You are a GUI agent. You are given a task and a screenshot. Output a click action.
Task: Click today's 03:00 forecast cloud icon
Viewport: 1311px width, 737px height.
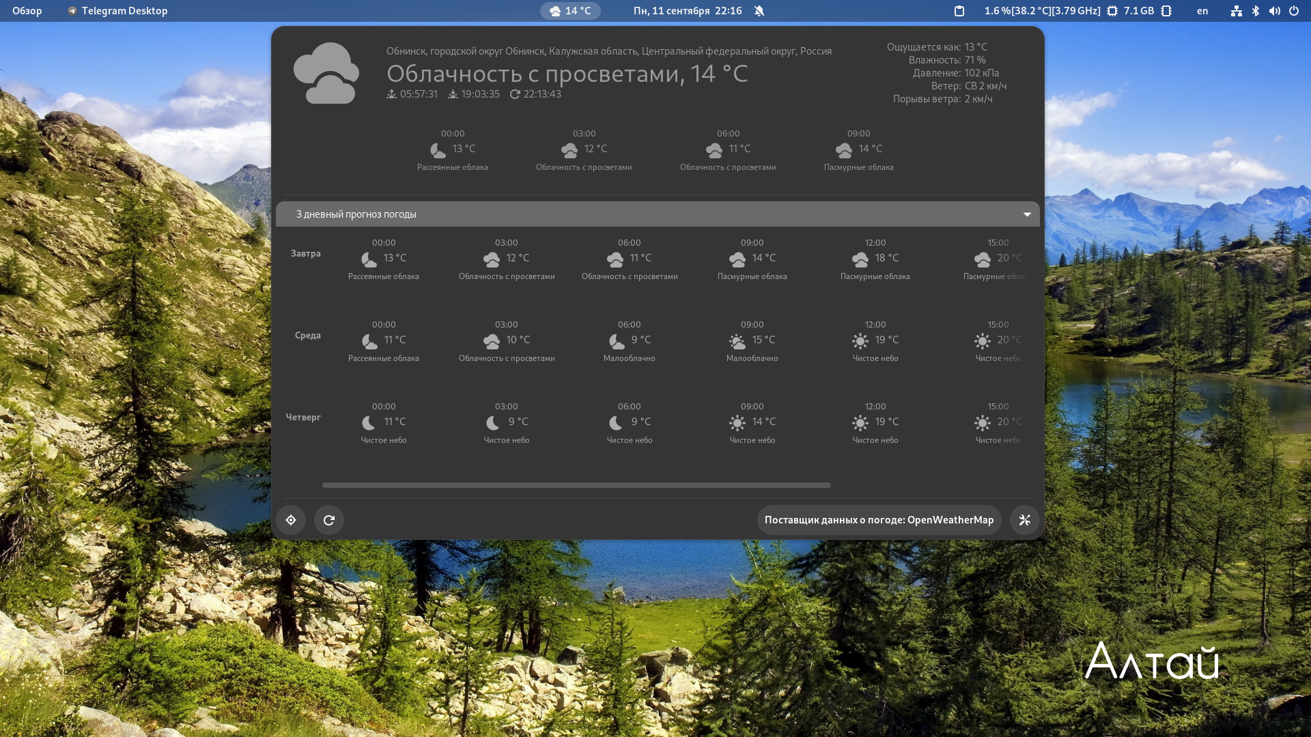(569, 150)
